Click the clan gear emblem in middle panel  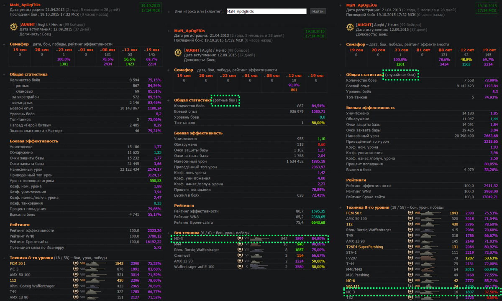tap(178, 53)
